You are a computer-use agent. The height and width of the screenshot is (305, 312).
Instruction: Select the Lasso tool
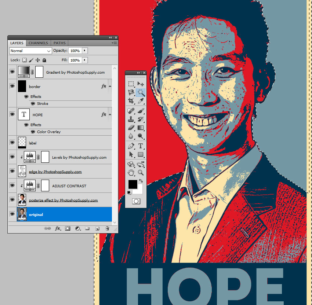click(131, 92)
